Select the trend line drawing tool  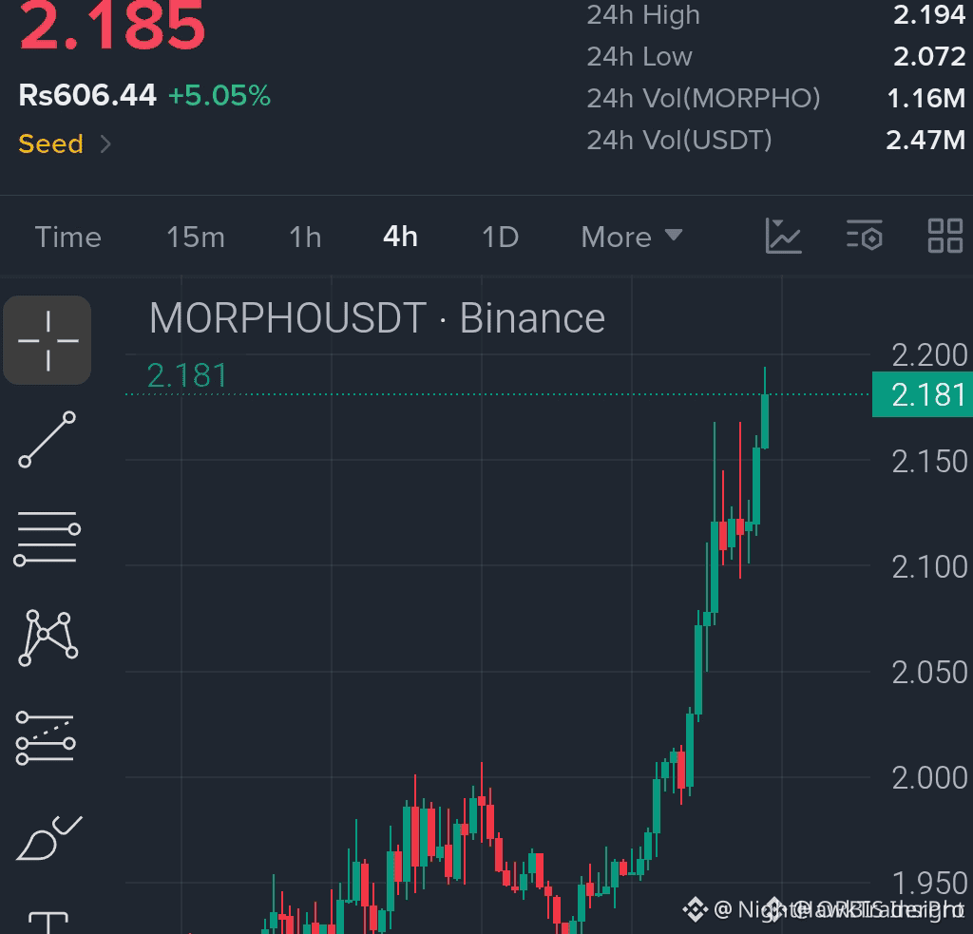click(48, 439)
